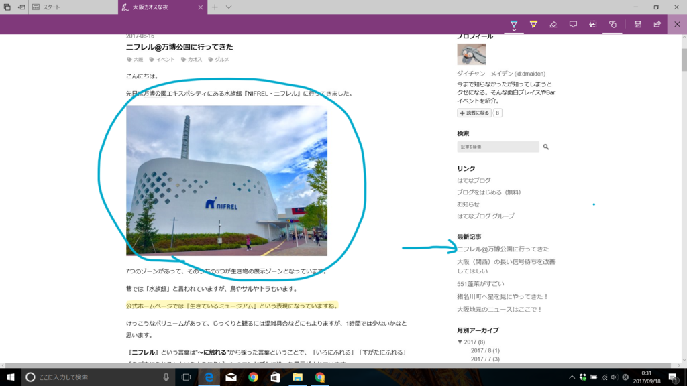Click the blog search magnifier icon

546,147
